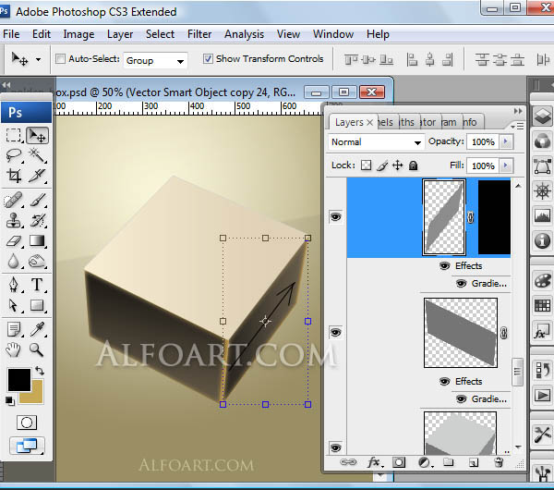Screen dimensions: 554x490
Task: Select the Hand tool
Action: click(x=14, y=349)
